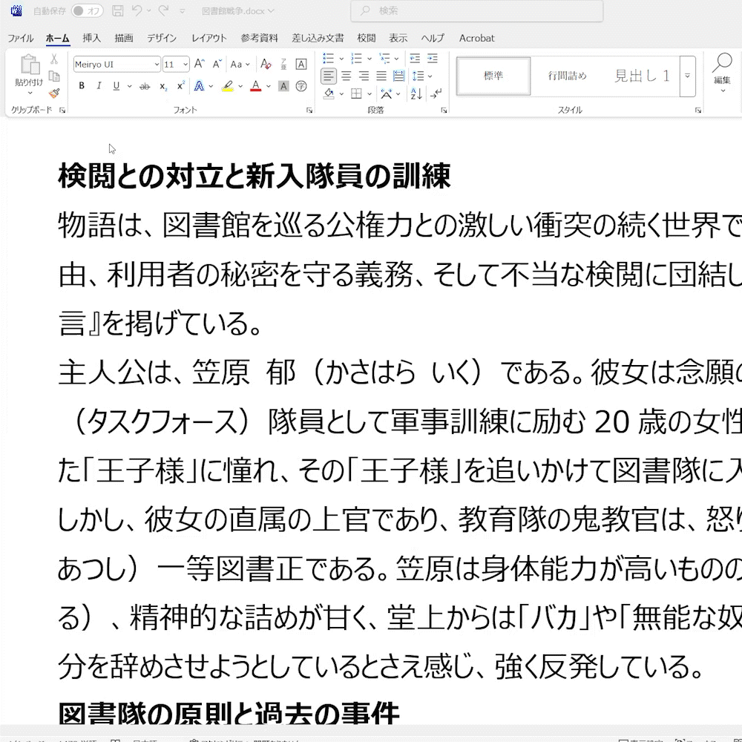Screen dimensions: 742x742
Task: Toggle Bold formatting
Action: 82,86
